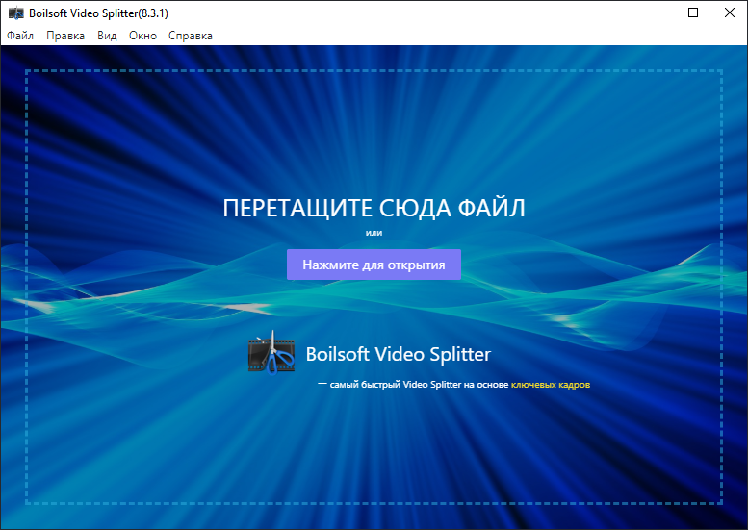Open the Файл menu
This screenshot has width=748, height=530.
pos(20,36)
